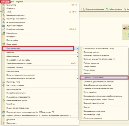Viewport: 129px width, 126px height.
Task: Expand the Пользователи и права доступа arrow
Action: (77, 97)
